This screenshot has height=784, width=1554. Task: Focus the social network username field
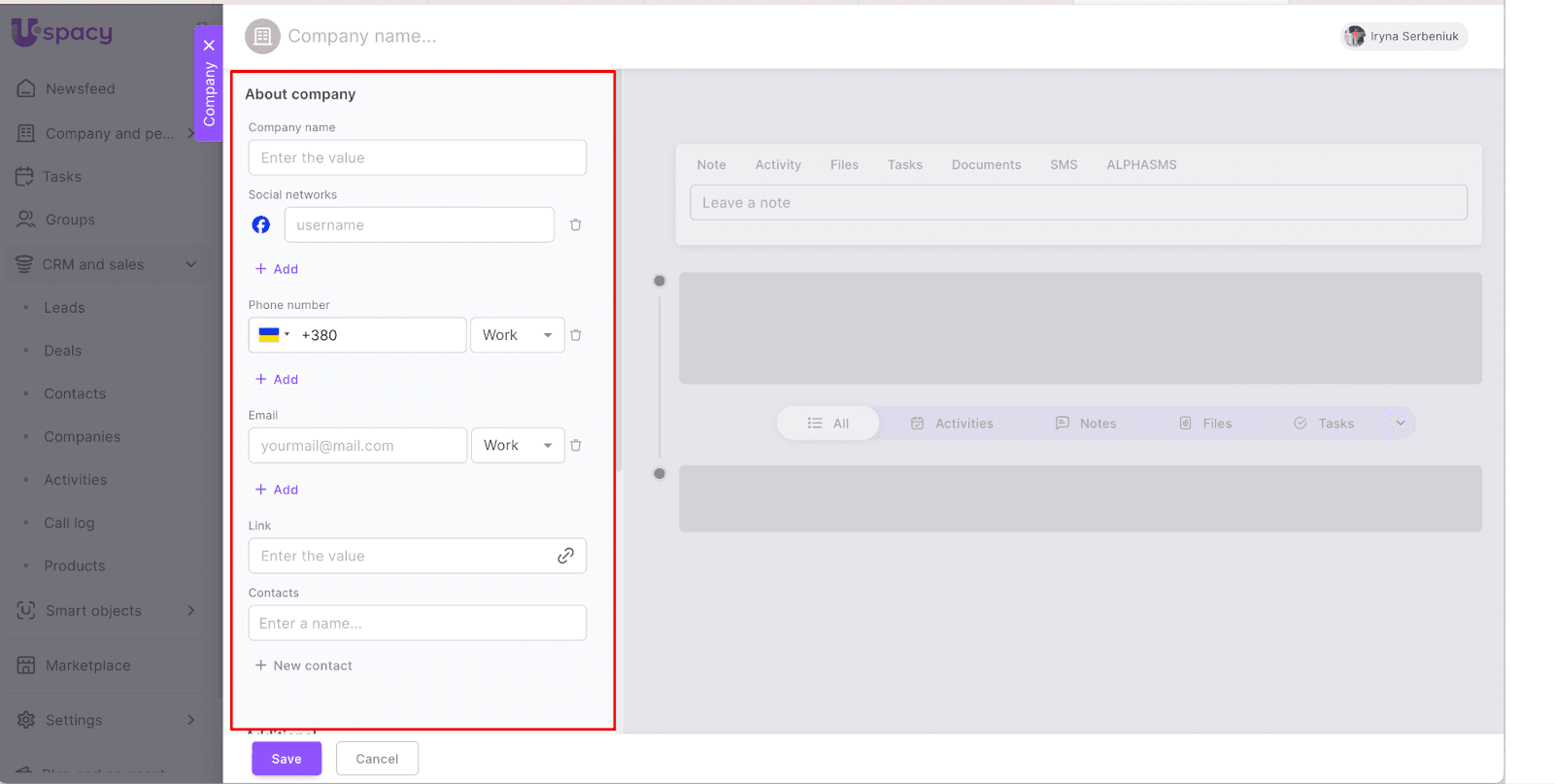click(420, 224)
